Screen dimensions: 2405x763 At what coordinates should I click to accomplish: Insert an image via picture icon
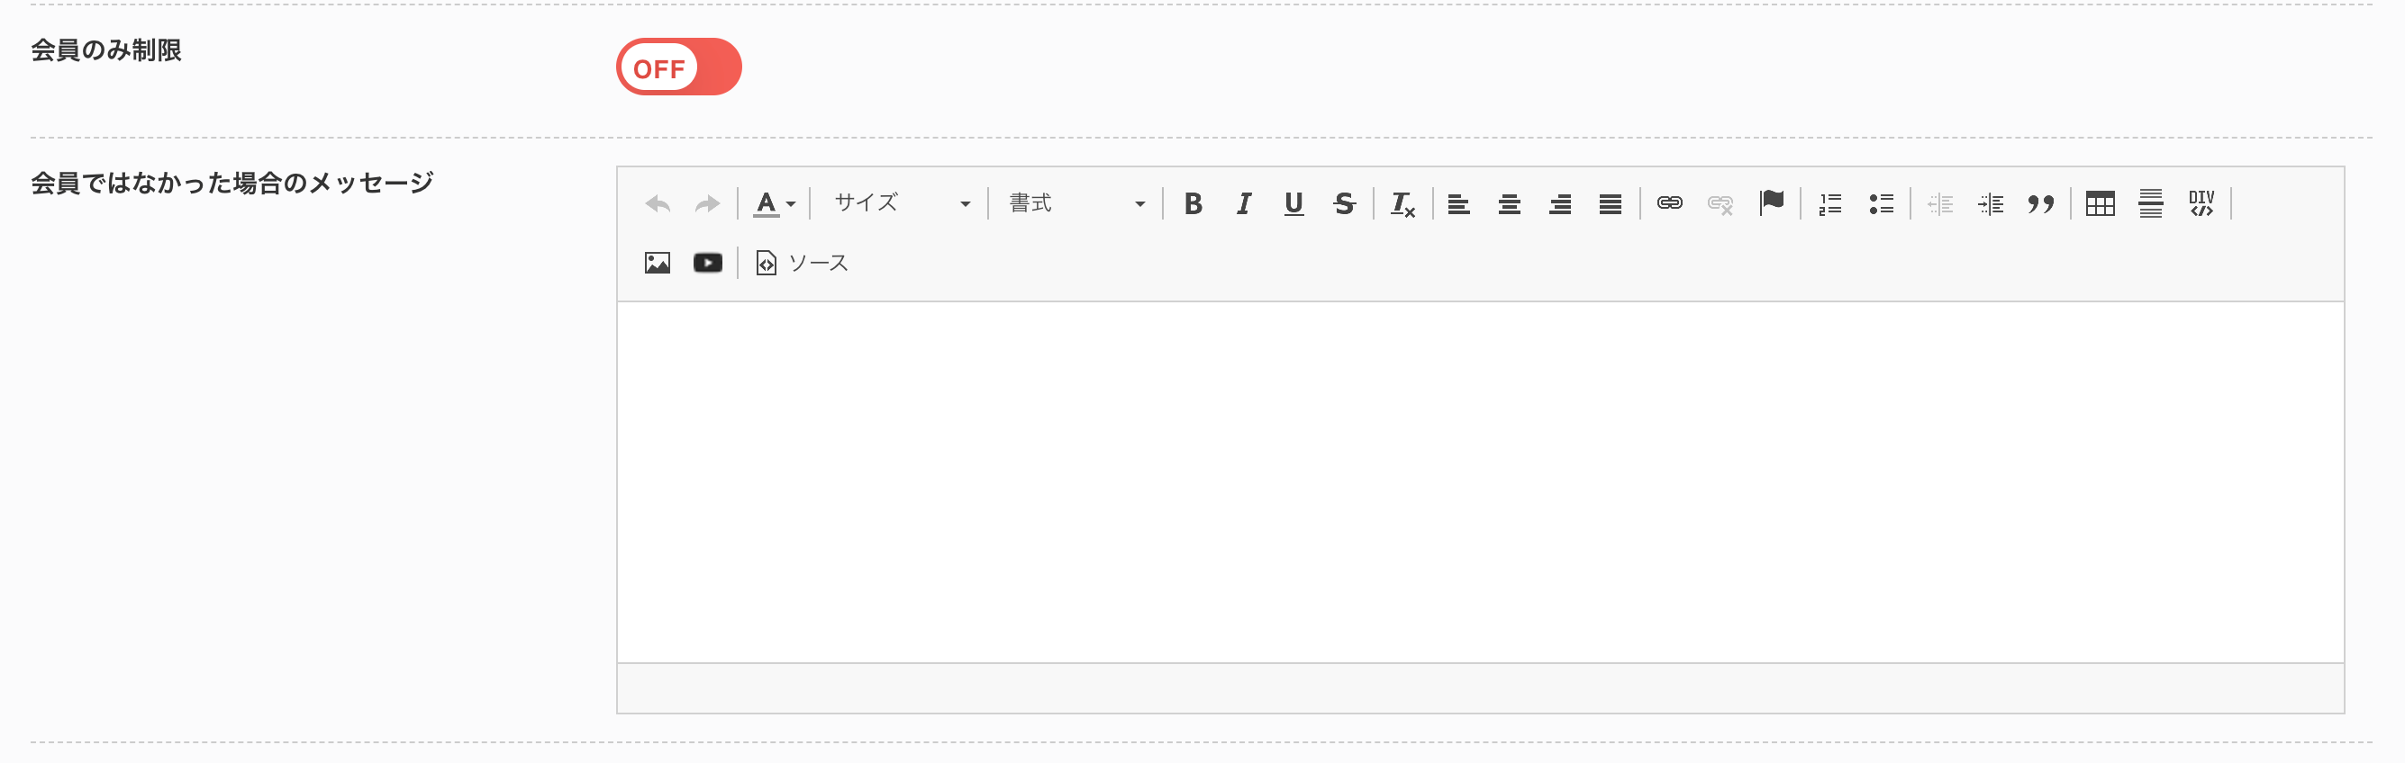click(x=658, y=263)
